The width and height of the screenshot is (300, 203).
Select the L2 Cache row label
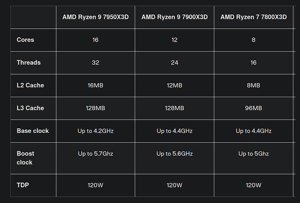[x=30, y=85]
